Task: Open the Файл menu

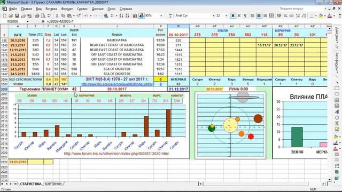Action: (13, 9)
